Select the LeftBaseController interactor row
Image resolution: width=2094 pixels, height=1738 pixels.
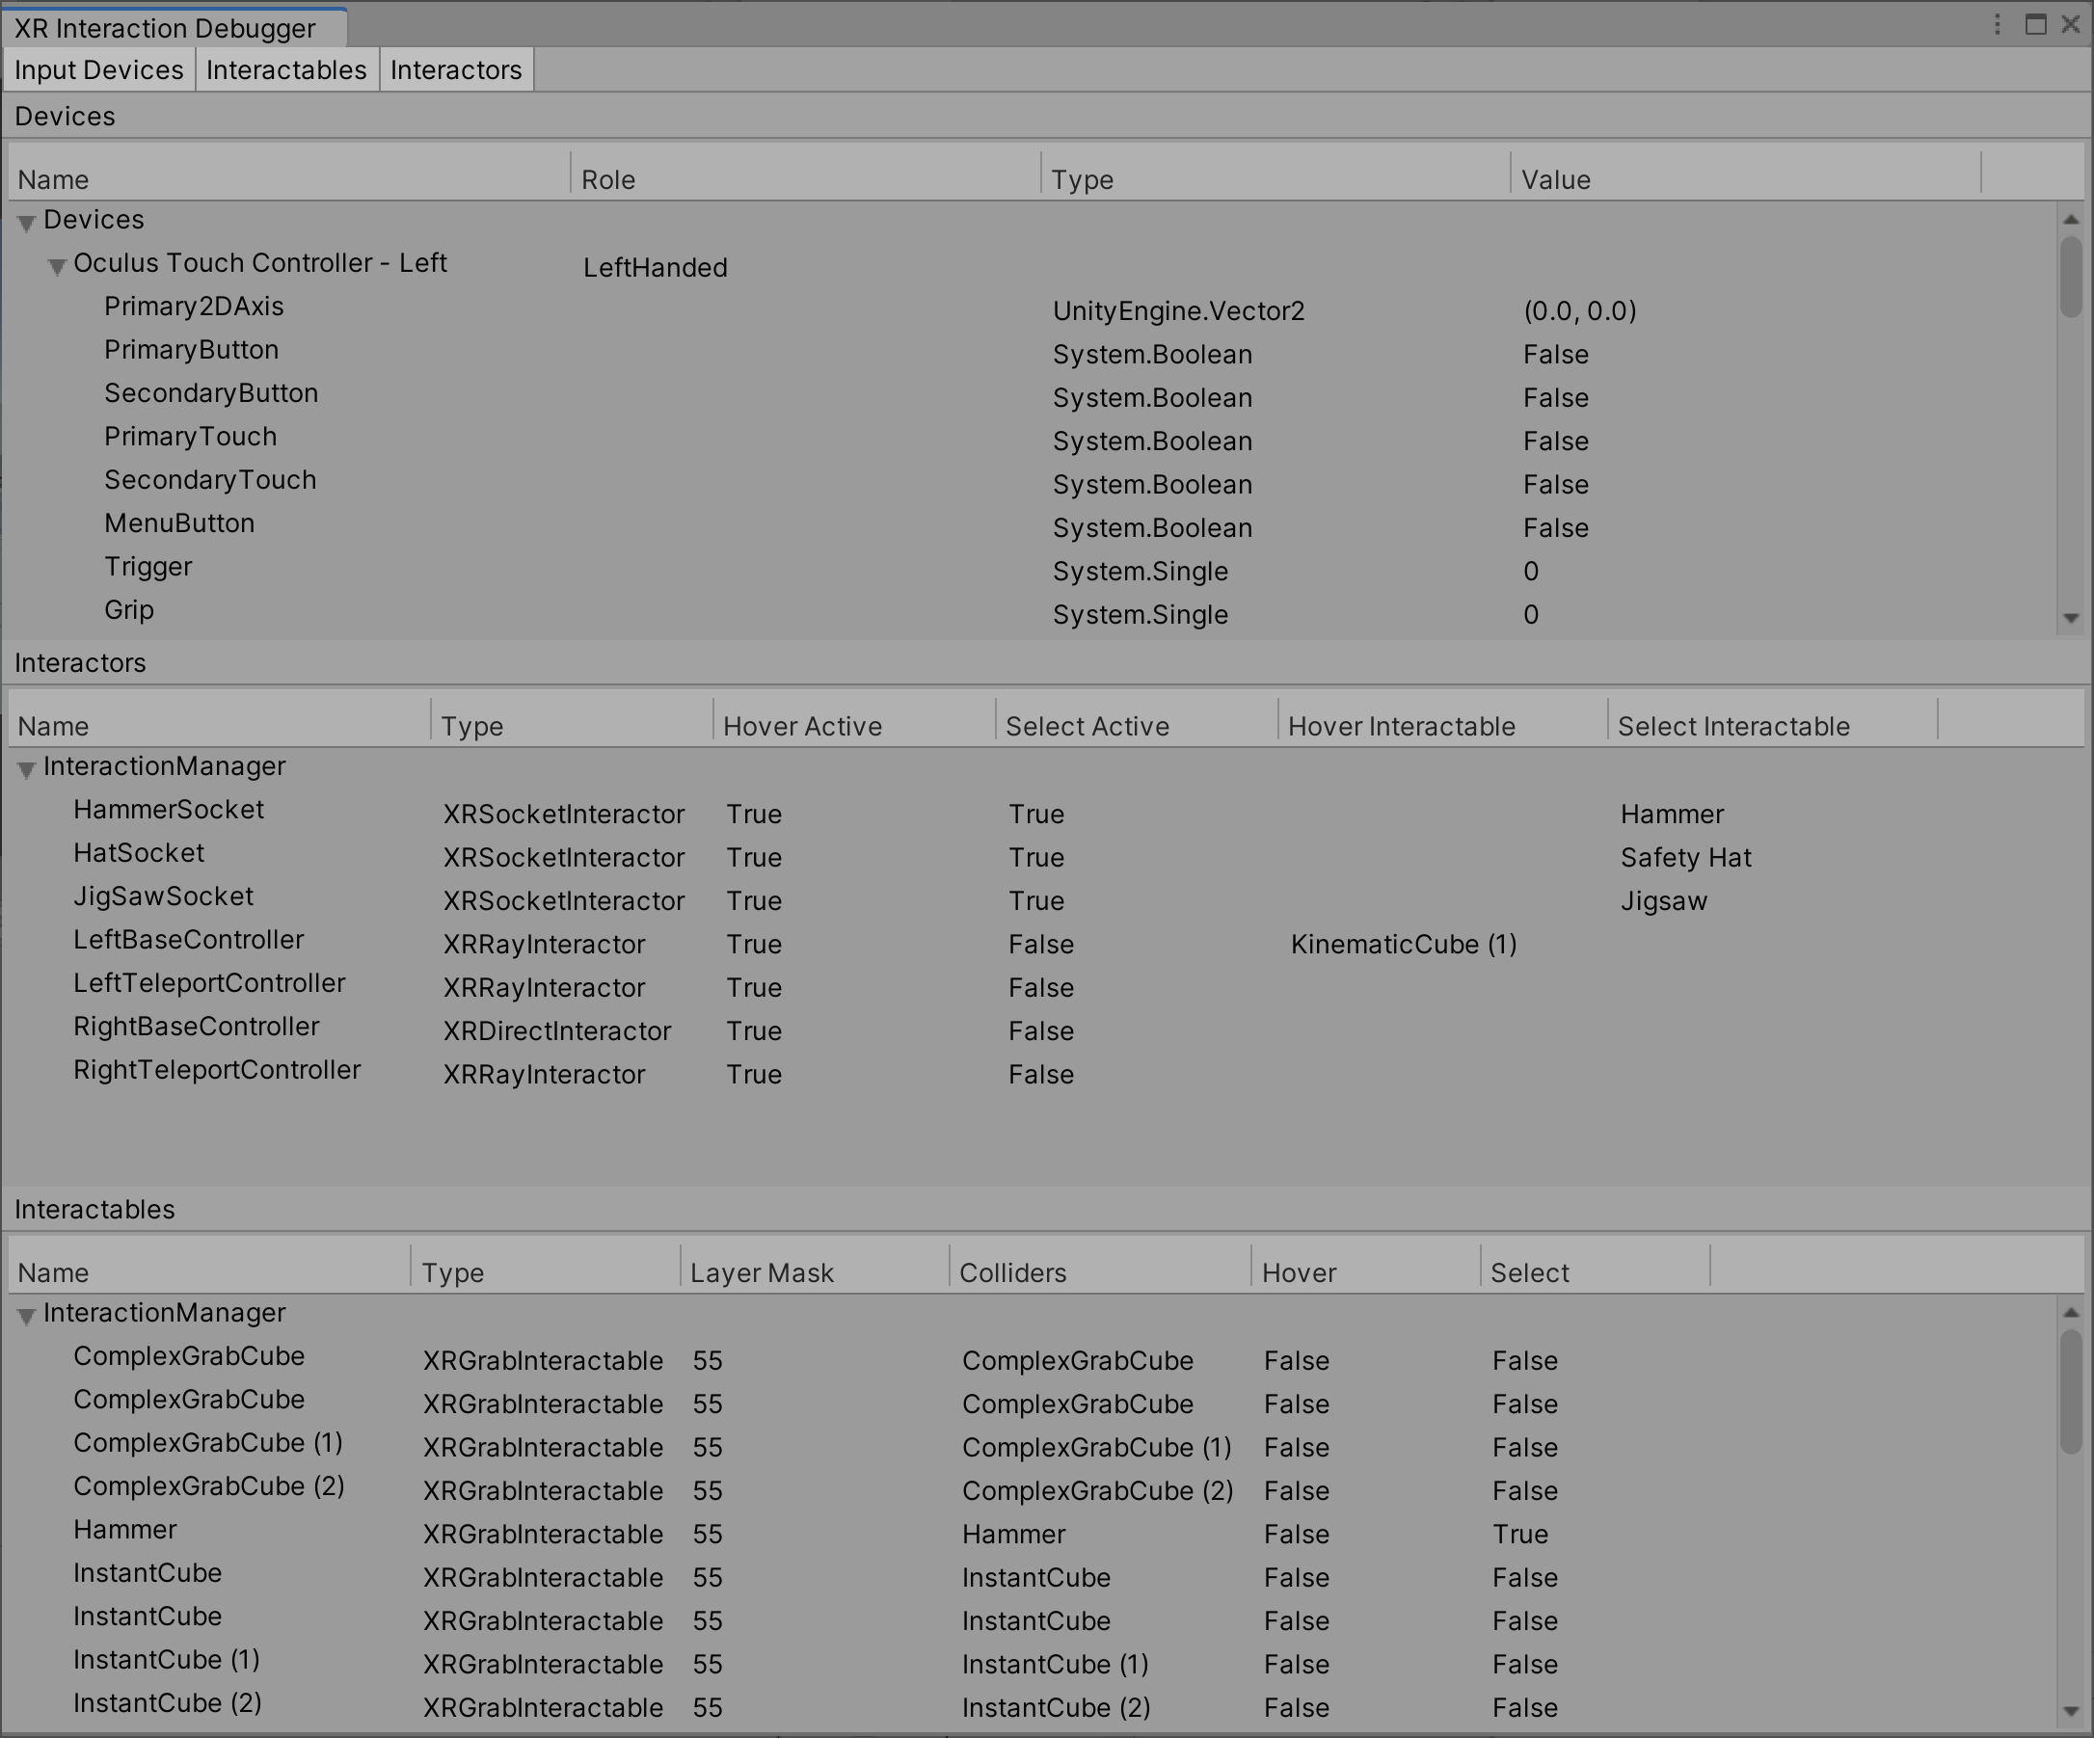click(188, 940)
